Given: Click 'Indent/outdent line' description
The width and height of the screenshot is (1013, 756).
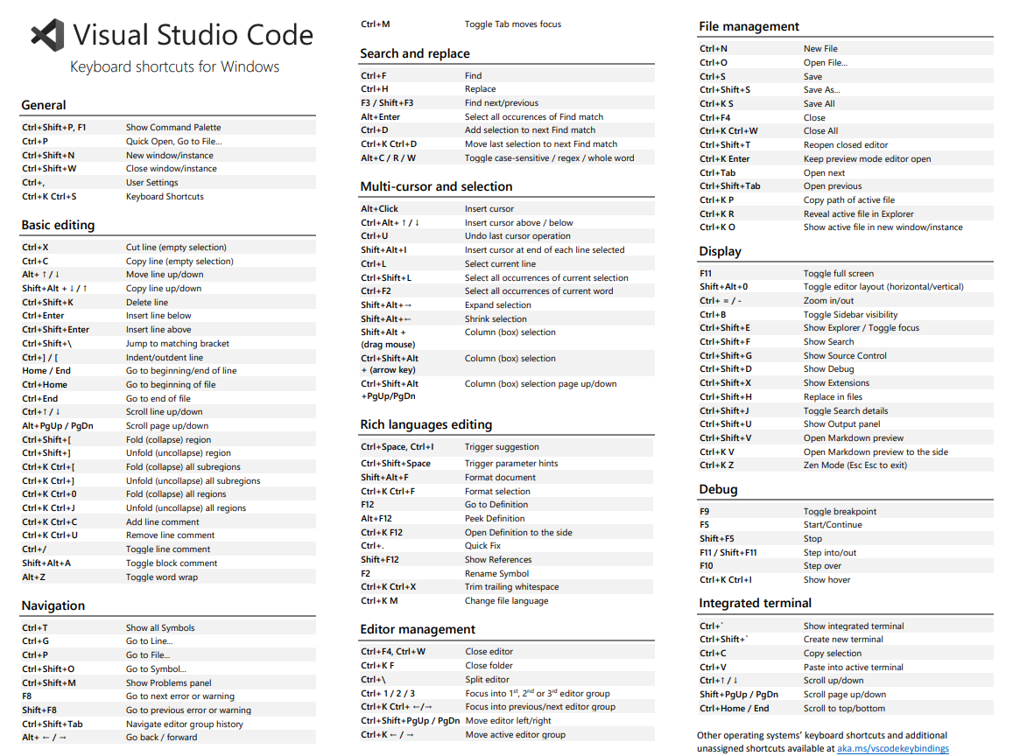Looking at the screenshot, I should (164, 357).
